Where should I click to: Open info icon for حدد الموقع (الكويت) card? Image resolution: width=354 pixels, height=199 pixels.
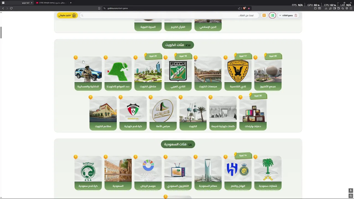106,57
